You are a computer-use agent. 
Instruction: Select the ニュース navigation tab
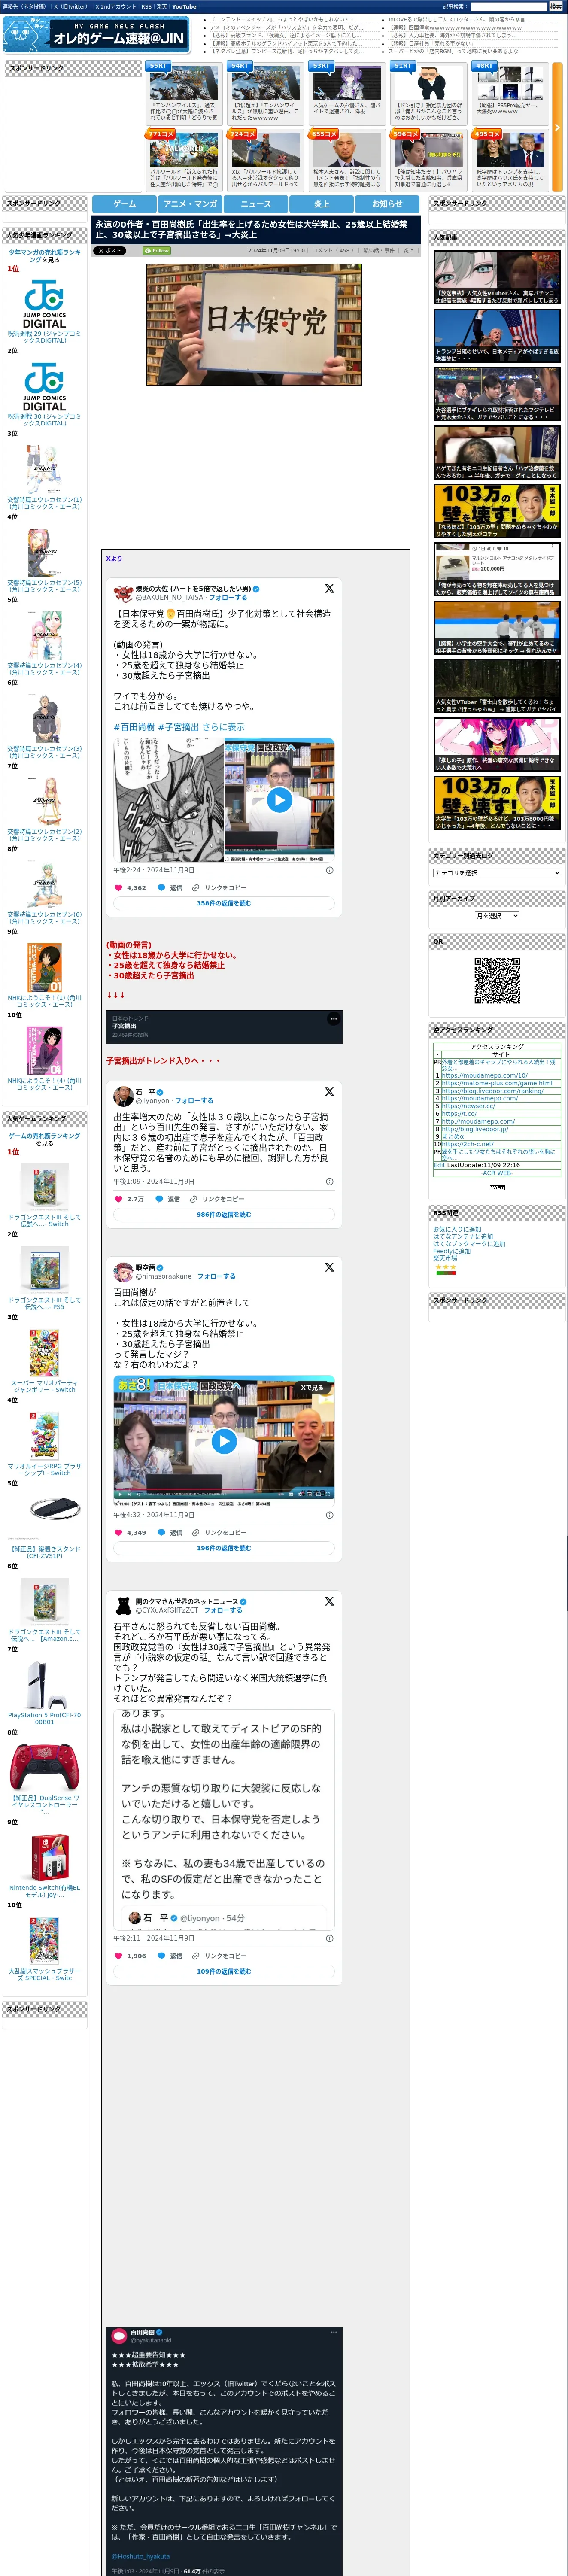tap(255, 203)
